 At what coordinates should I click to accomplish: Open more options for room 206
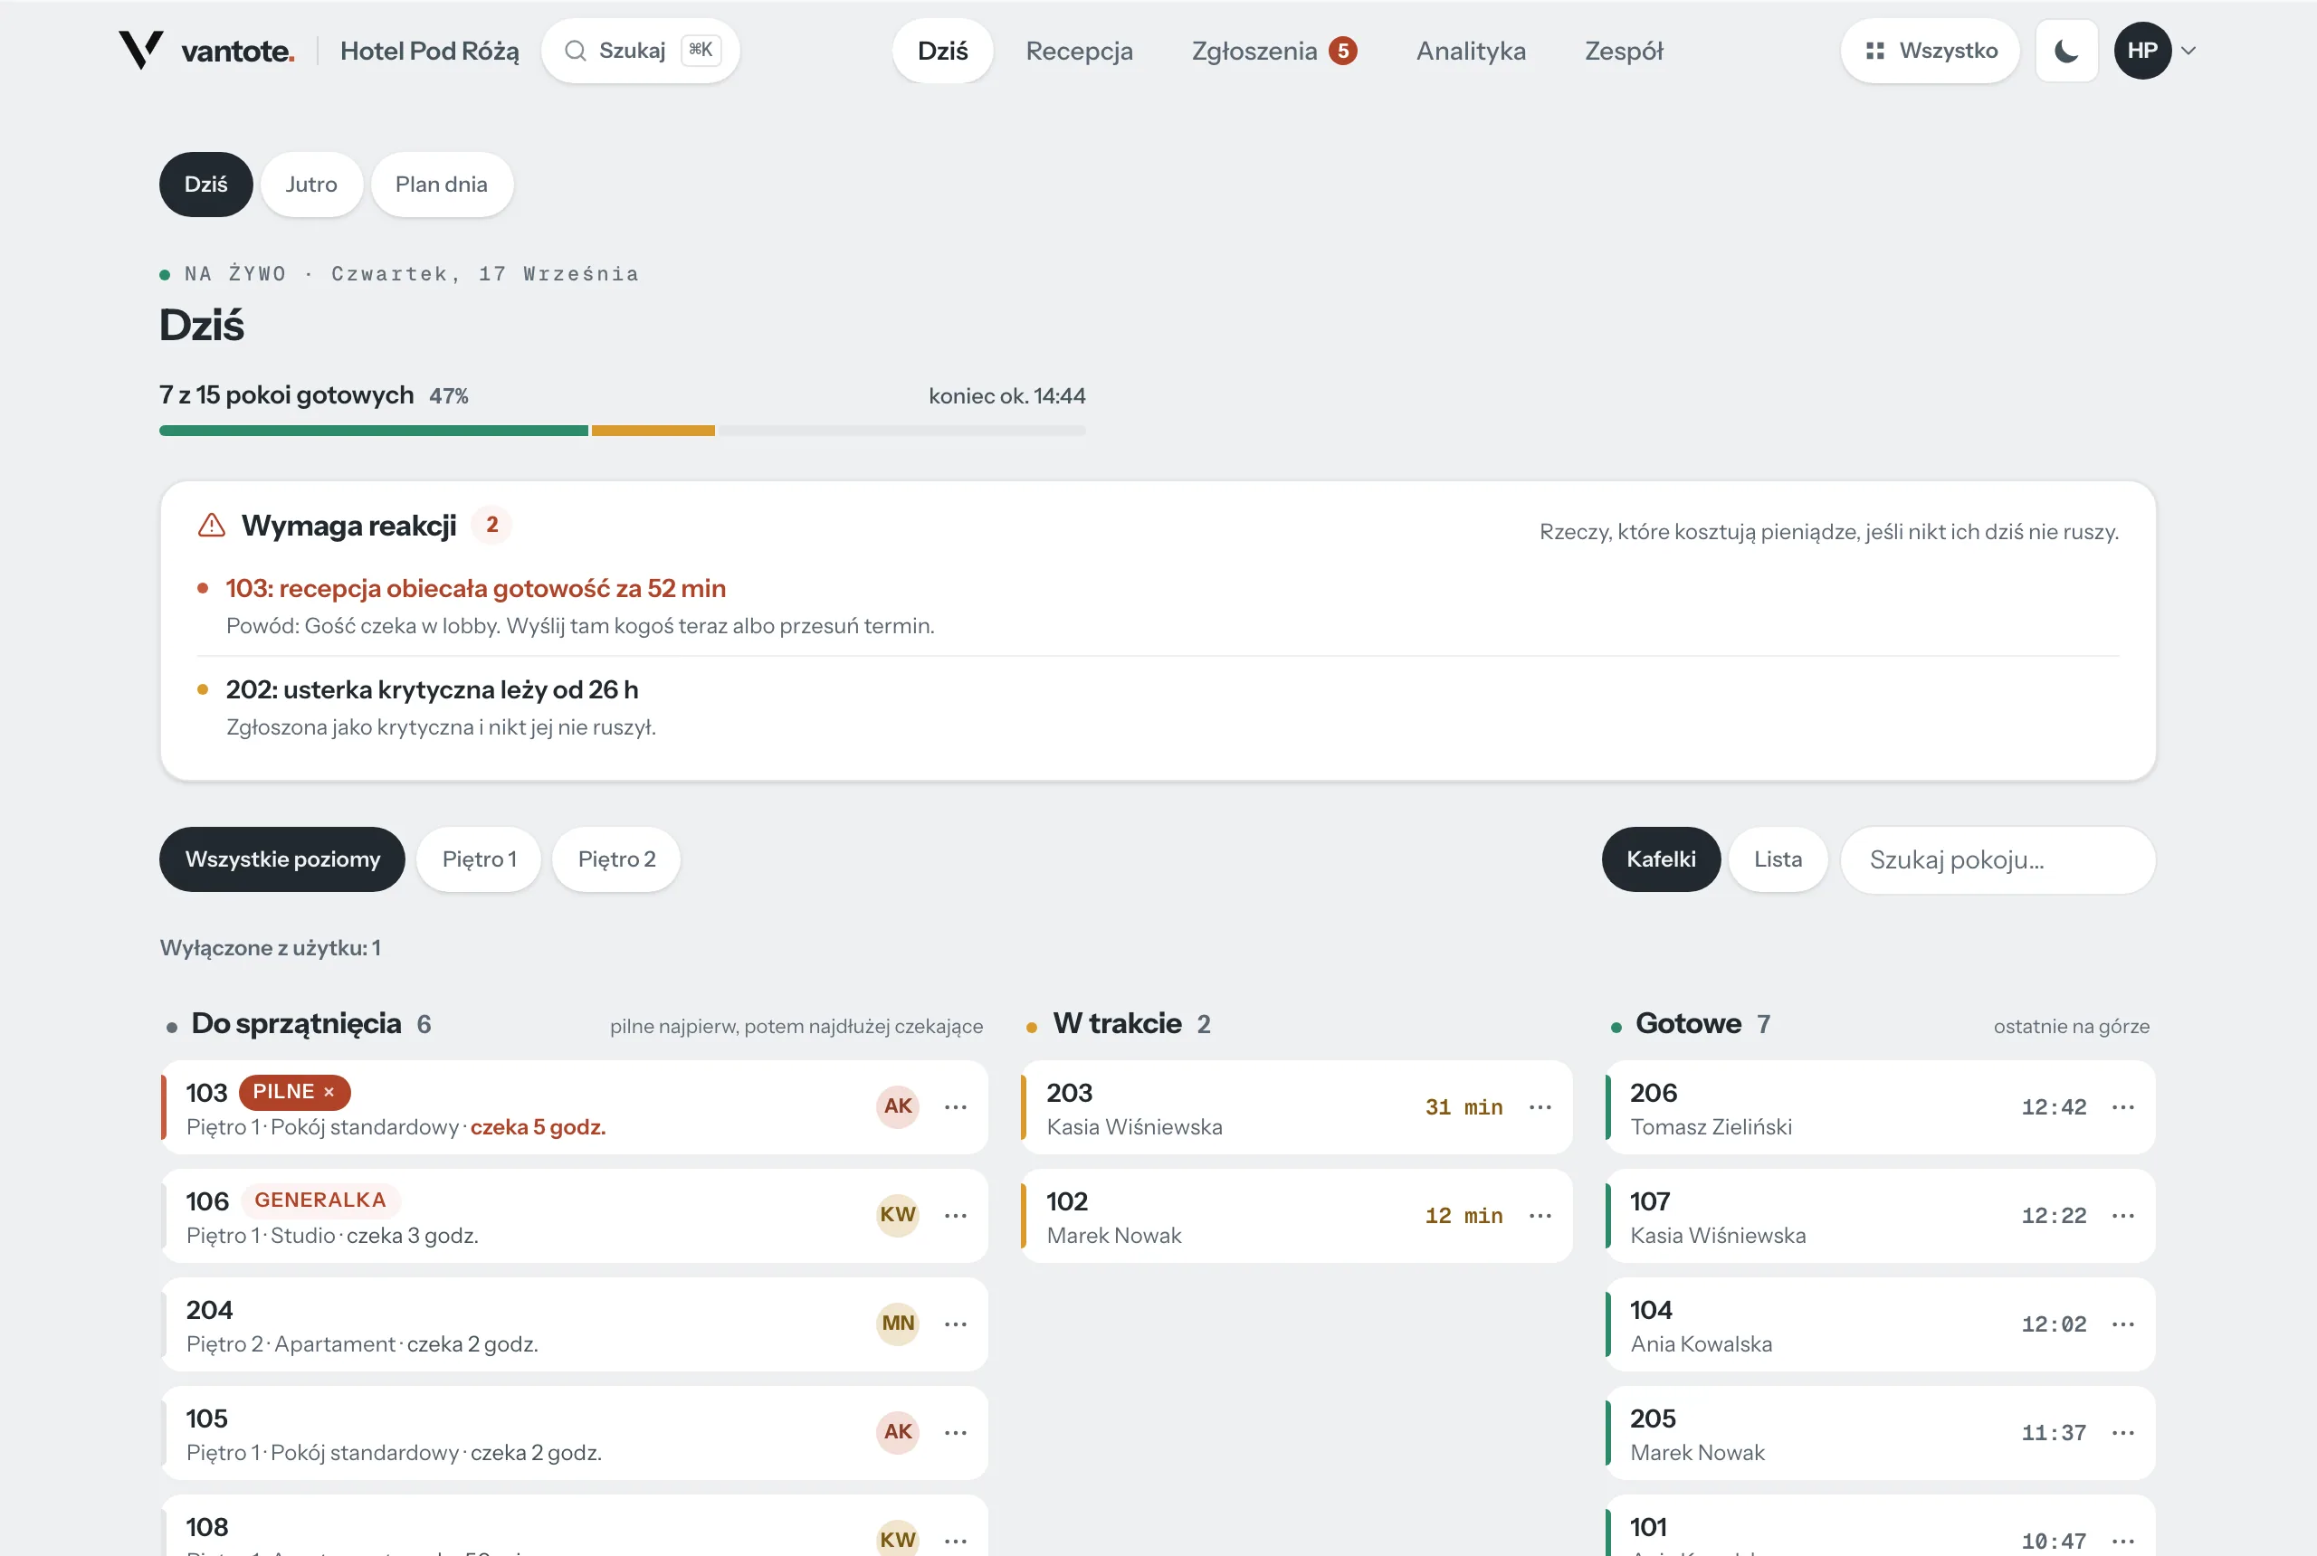(x=2123, y=1106)
